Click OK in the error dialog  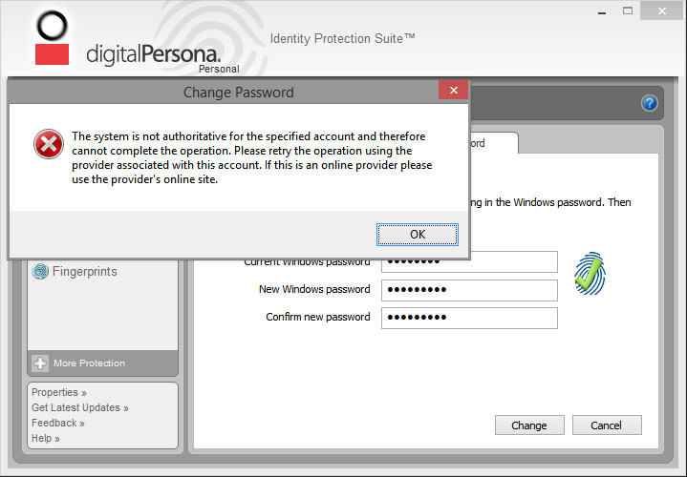[418, 235]
